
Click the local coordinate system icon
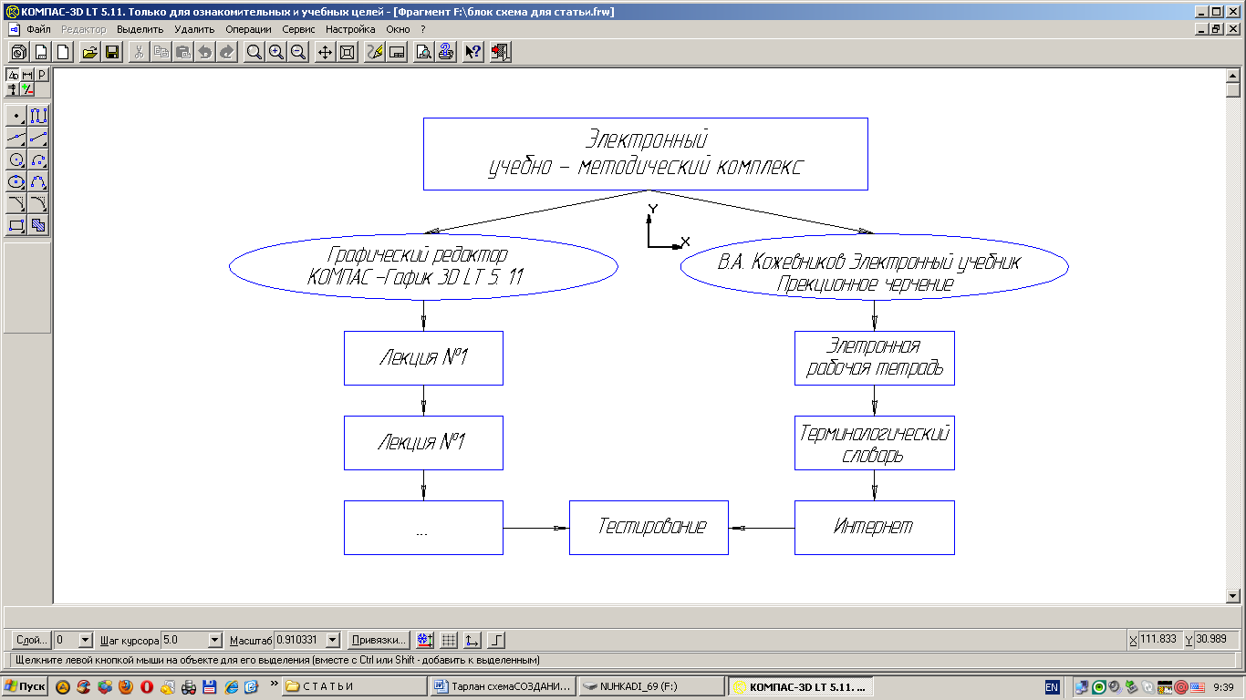pos(472,640)
